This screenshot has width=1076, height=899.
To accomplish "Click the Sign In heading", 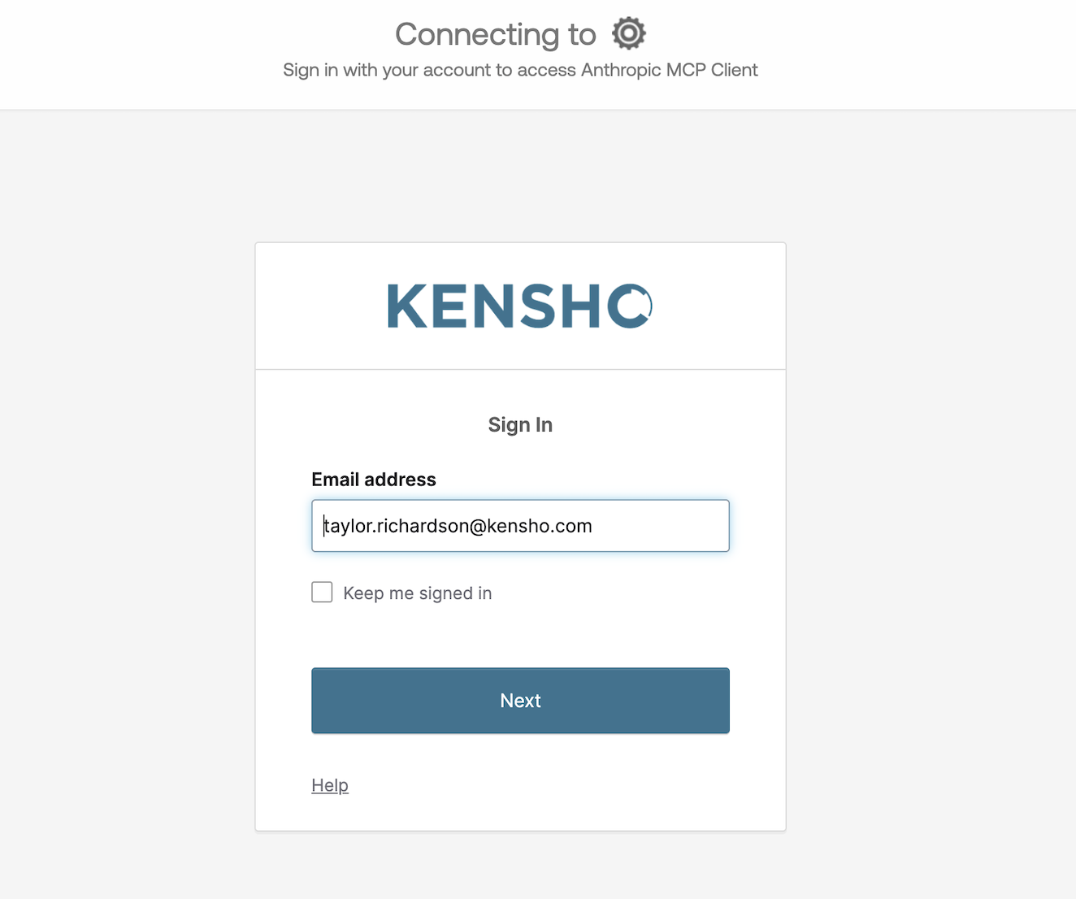I will [520, 425].
